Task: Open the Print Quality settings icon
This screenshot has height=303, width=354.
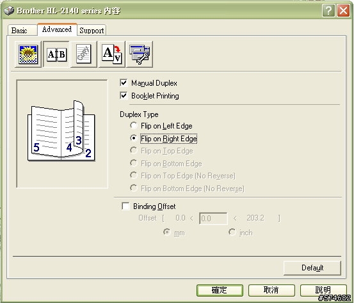Action: (28, 54)
